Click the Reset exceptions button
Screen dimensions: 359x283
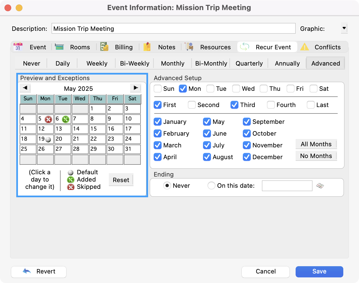(x=121, y=180)
